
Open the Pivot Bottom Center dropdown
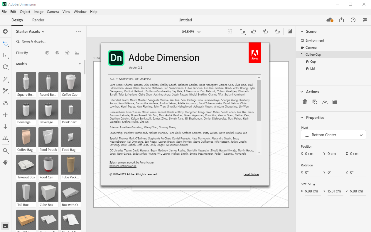333,135
